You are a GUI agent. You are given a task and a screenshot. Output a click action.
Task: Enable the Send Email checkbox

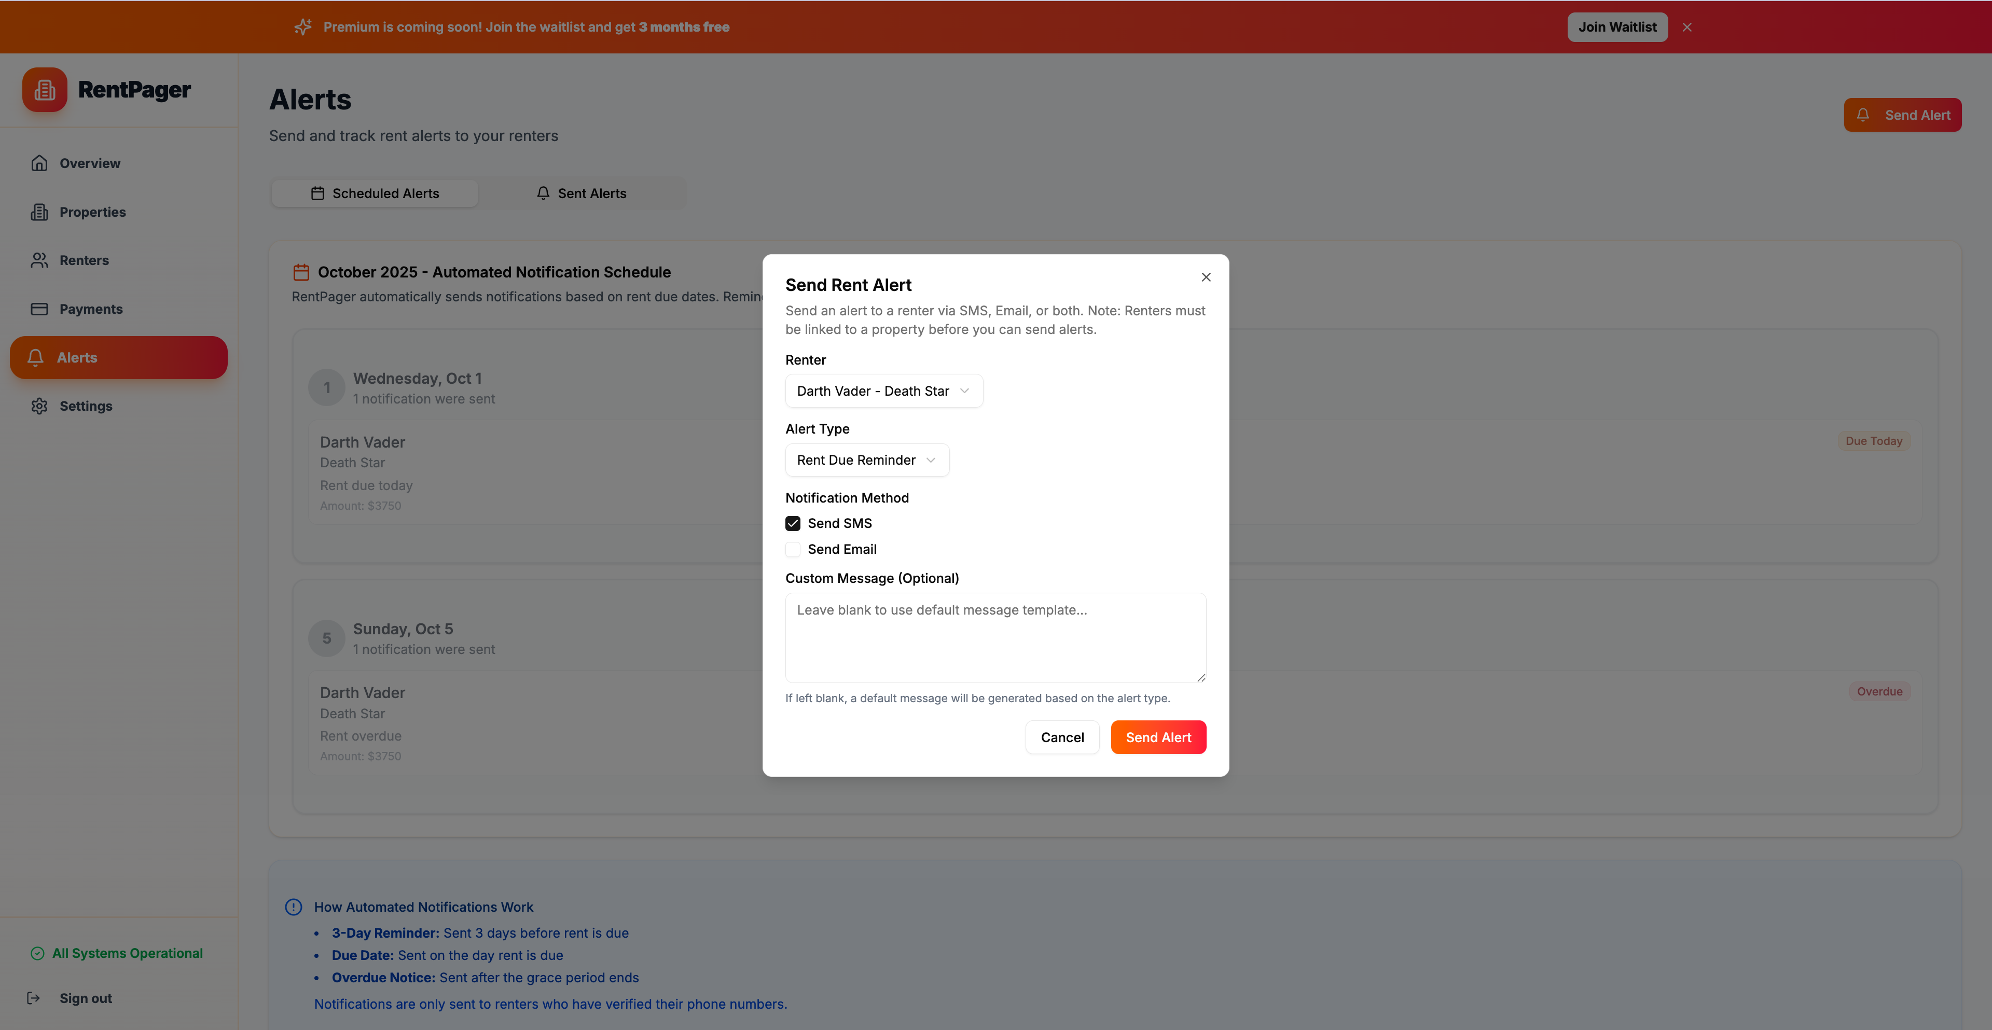click(x=793, y=550)
